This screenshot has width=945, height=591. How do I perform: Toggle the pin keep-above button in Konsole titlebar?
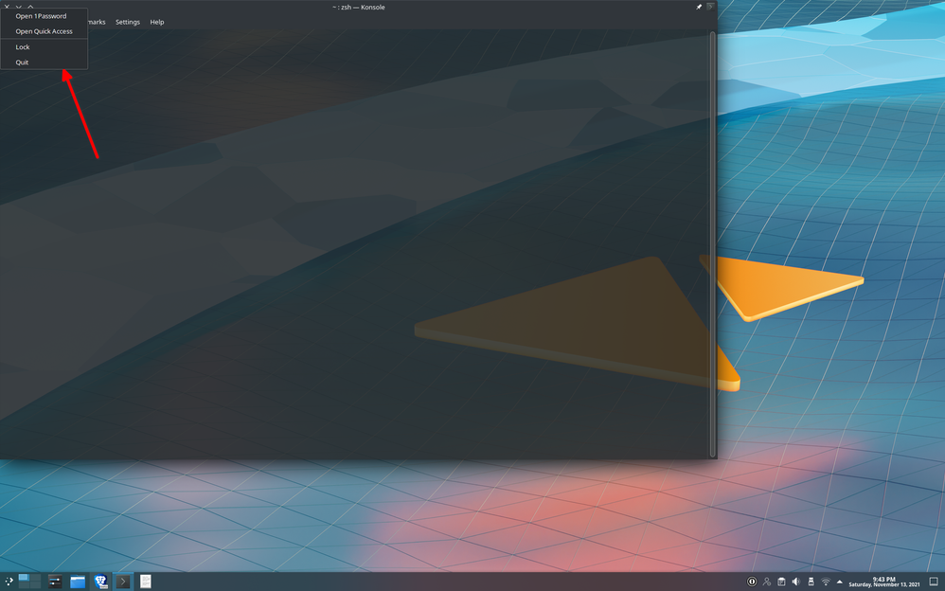coord(699,7)
